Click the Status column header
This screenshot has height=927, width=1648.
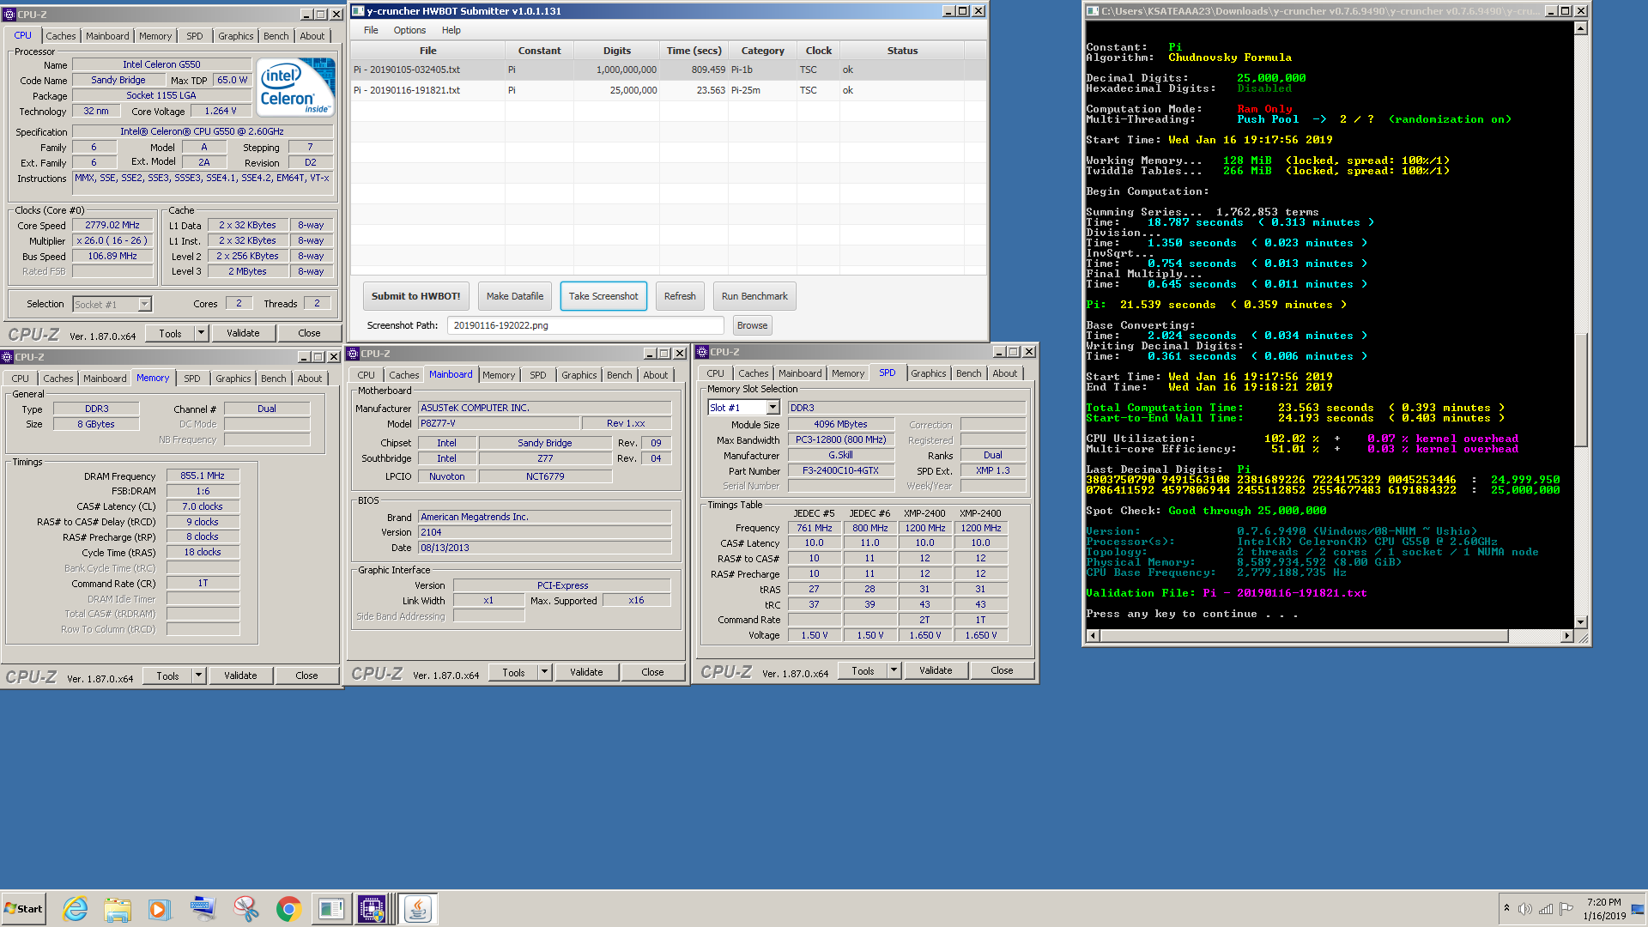click(902, 51)
